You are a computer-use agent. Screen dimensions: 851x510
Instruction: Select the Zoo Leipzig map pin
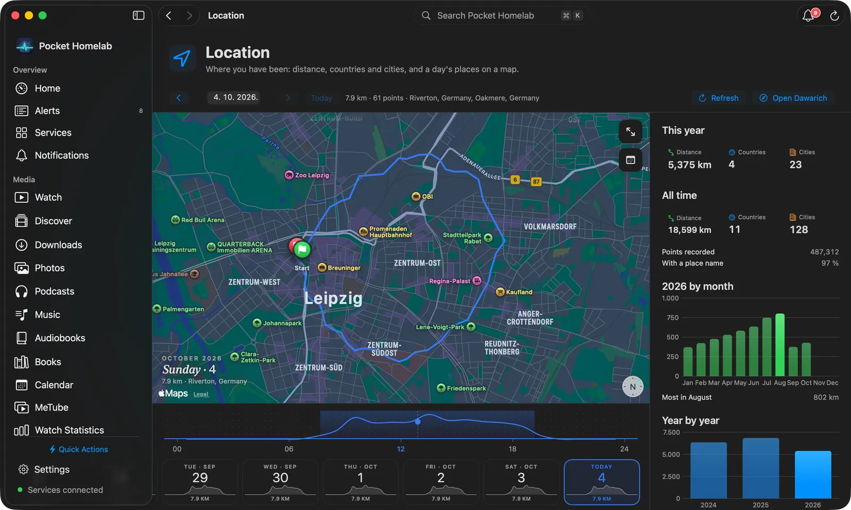(x=289, y=175)
